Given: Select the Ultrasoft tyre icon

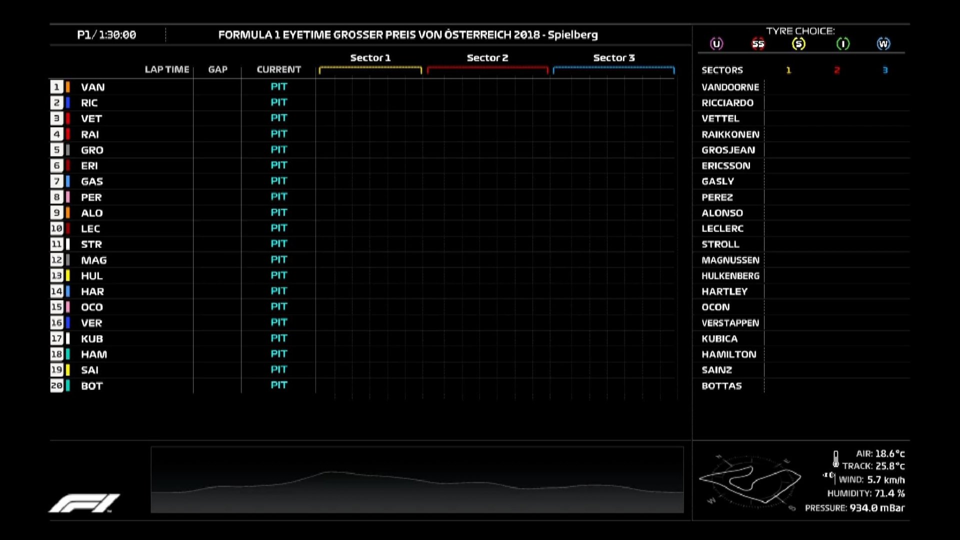Looking at the screenshot, I should pos(716,44).
